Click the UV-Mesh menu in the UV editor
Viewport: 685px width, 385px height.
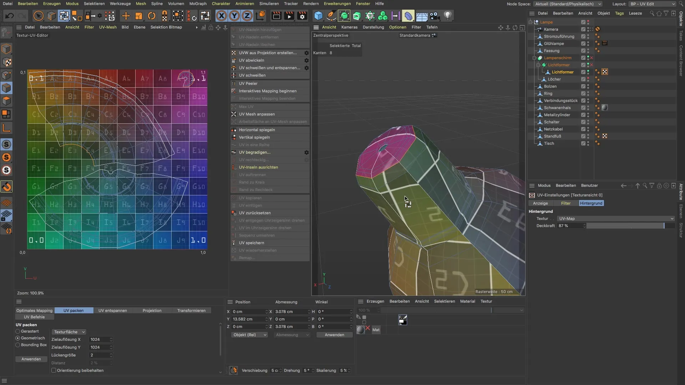(x=108, y=27)
